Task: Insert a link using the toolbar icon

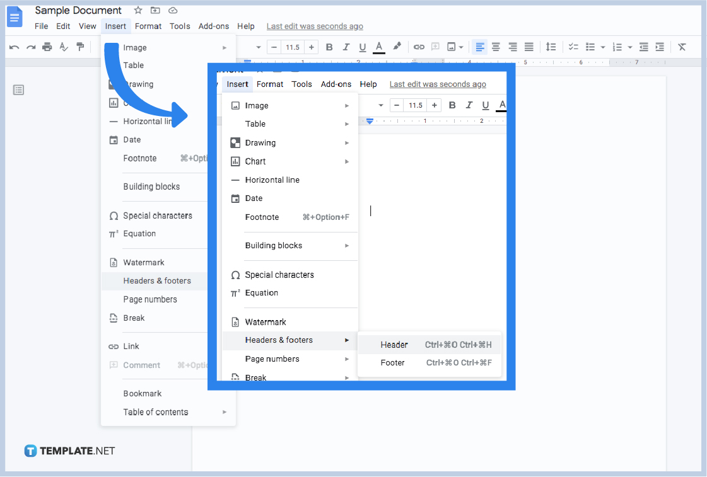Action: tap(419, 47)
